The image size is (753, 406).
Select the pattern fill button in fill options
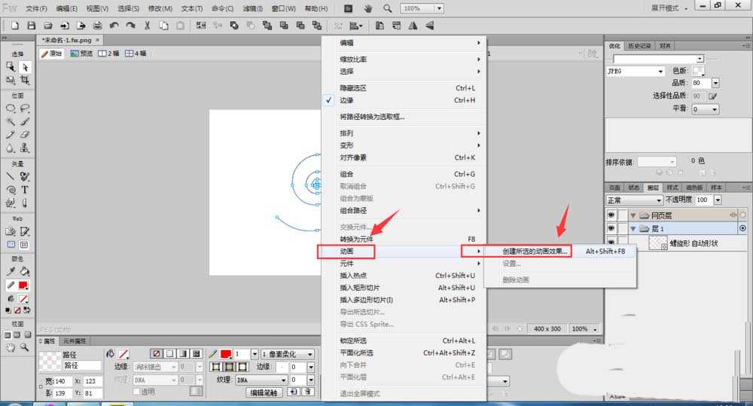pyautogui.click(x=197, y=353)
